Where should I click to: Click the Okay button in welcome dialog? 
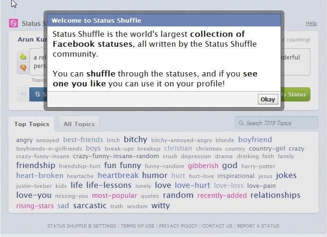click(x=268, y=99)
